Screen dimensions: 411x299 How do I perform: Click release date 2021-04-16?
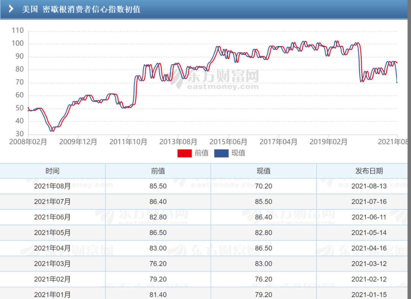click(369, 248)
